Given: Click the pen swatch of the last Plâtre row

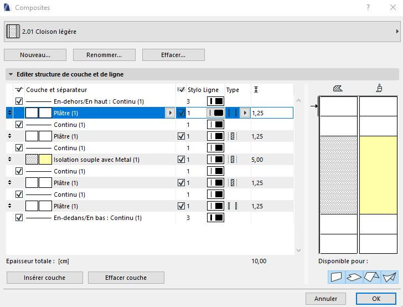Looking at the screenshot, I should tap(215, 206).
